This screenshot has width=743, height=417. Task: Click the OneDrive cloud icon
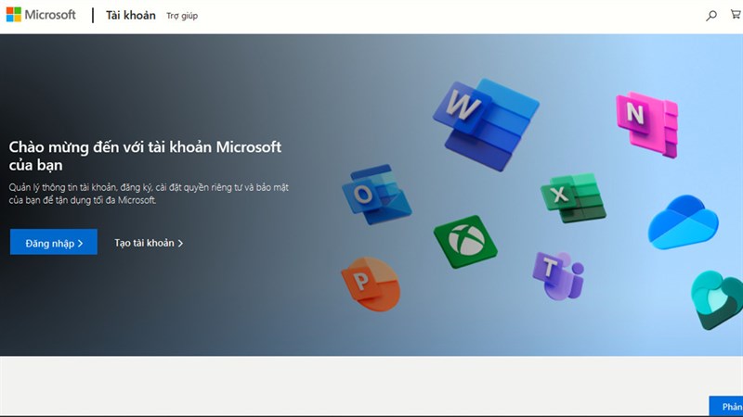click(684, 222)
